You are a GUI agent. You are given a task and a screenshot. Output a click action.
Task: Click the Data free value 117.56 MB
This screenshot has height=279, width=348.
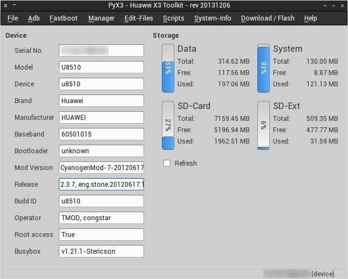point(234,72)
